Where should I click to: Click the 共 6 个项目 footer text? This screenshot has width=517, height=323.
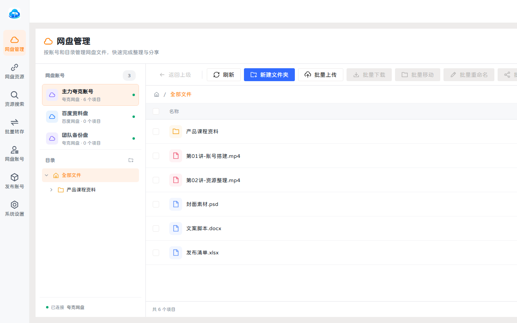click(164, 309)
